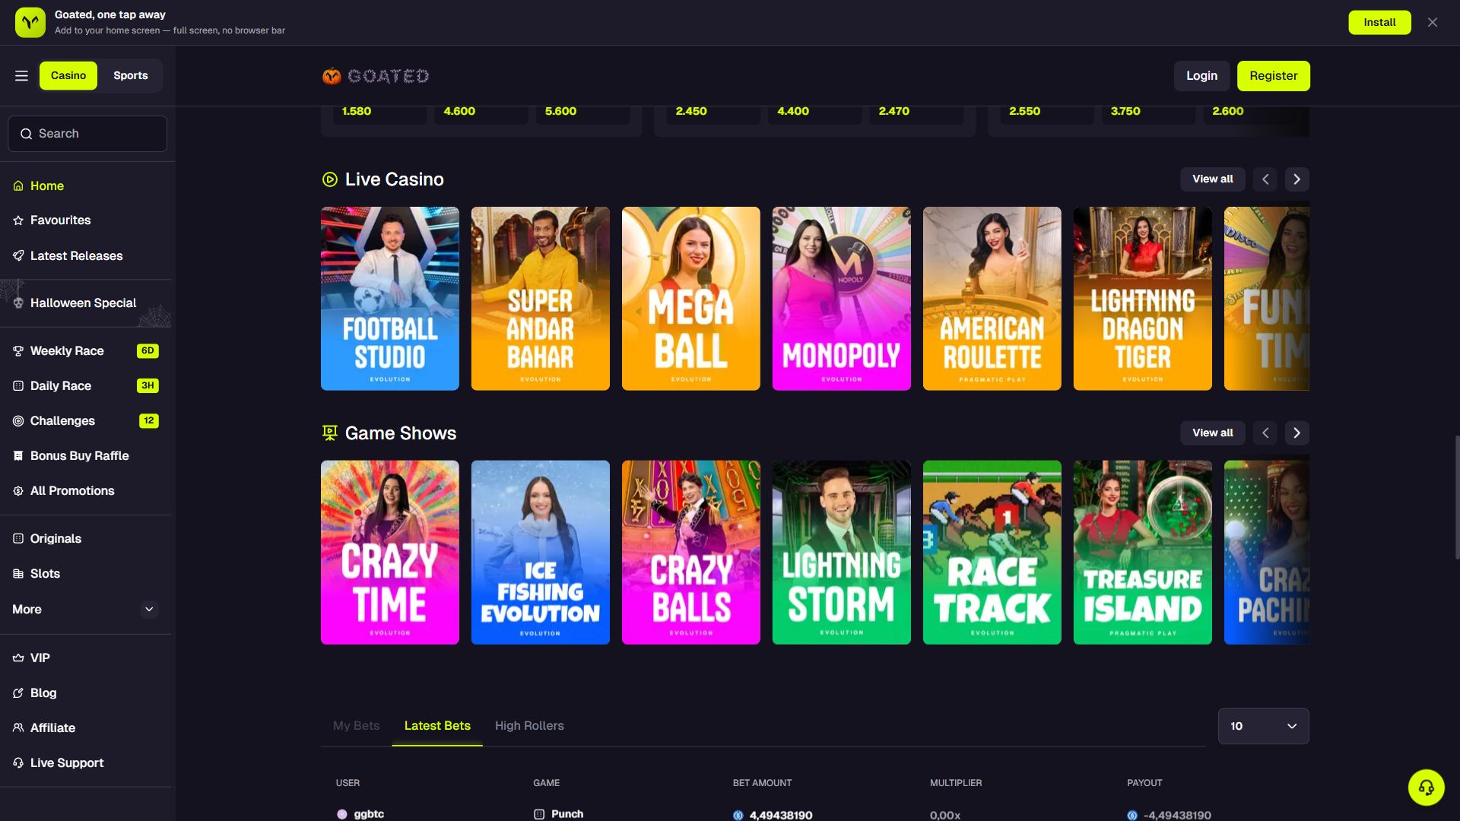This screenshot has height=821, width=1460.
Task: Click the Search input field
Action: point(87,134)
